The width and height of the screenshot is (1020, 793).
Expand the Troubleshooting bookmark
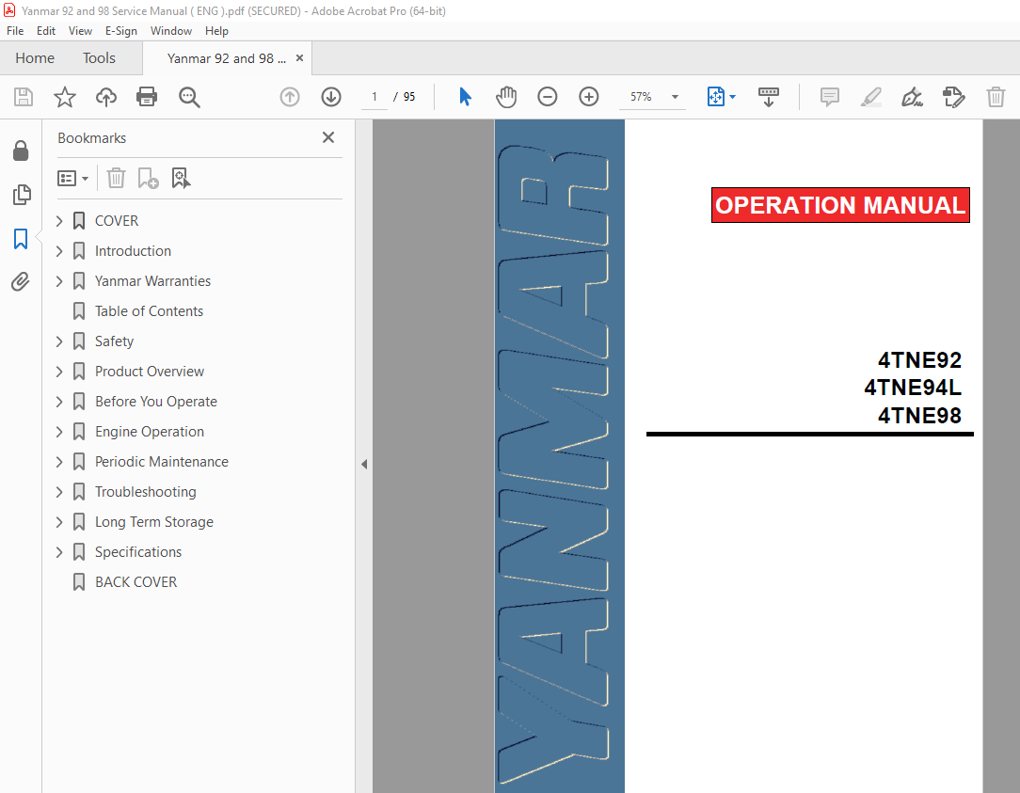[x=59, y=492]
